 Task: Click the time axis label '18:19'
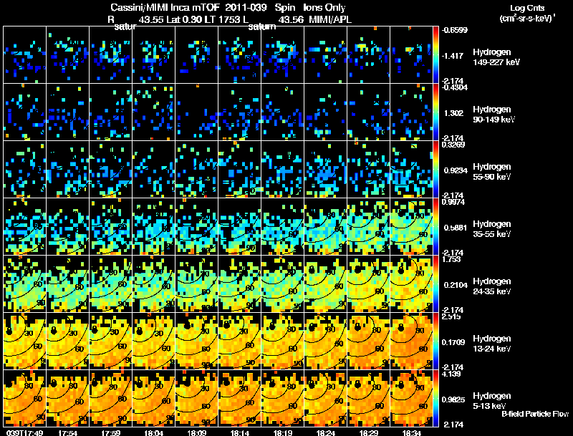(282, 432)
